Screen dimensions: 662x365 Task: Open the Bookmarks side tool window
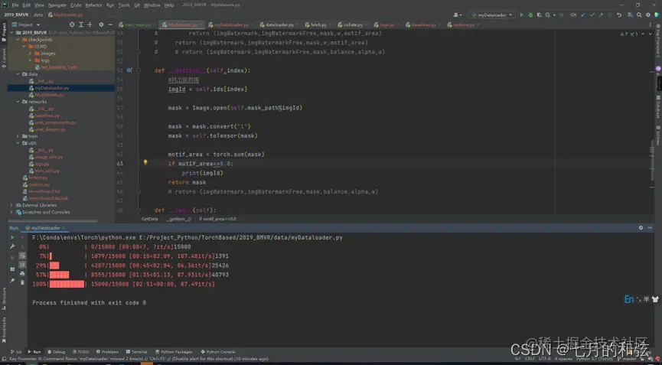[x=5, y=330]
